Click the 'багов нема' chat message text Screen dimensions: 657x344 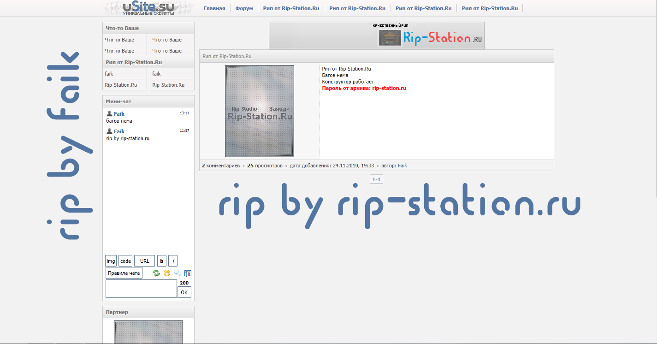pyautogui.click(x=119, y=121)
